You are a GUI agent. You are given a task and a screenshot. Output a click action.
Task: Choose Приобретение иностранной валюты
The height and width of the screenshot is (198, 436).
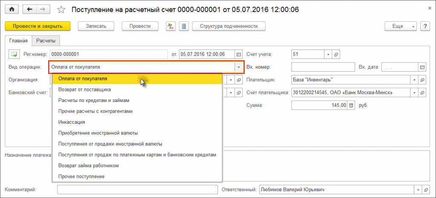(x=138, y=133)
